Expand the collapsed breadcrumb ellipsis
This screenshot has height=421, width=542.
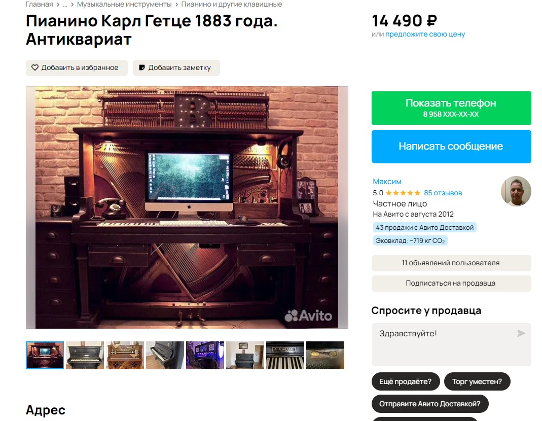65,5
